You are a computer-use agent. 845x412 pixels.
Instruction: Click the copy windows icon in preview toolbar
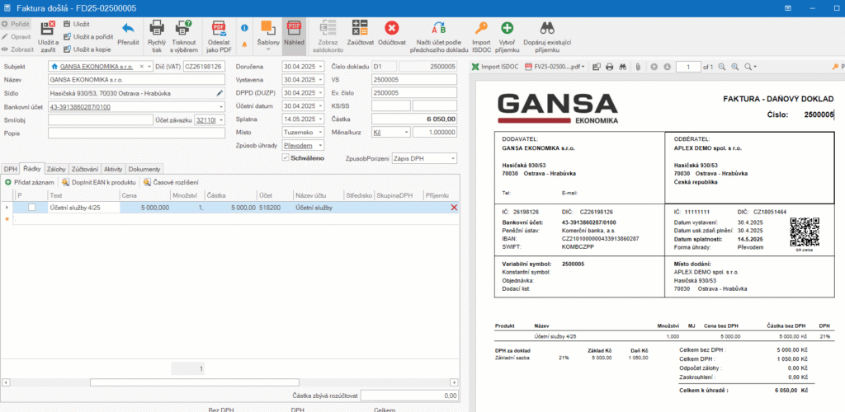[597, 67]
